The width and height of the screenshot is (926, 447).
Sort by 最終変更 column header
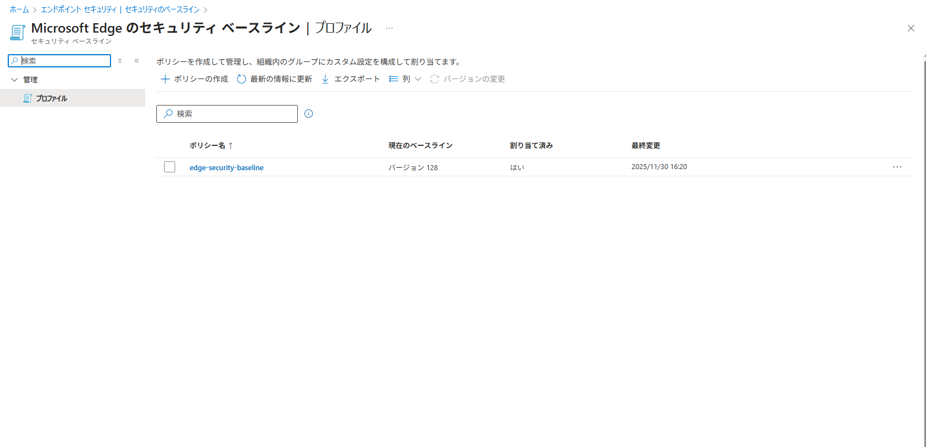coord(646,145)
